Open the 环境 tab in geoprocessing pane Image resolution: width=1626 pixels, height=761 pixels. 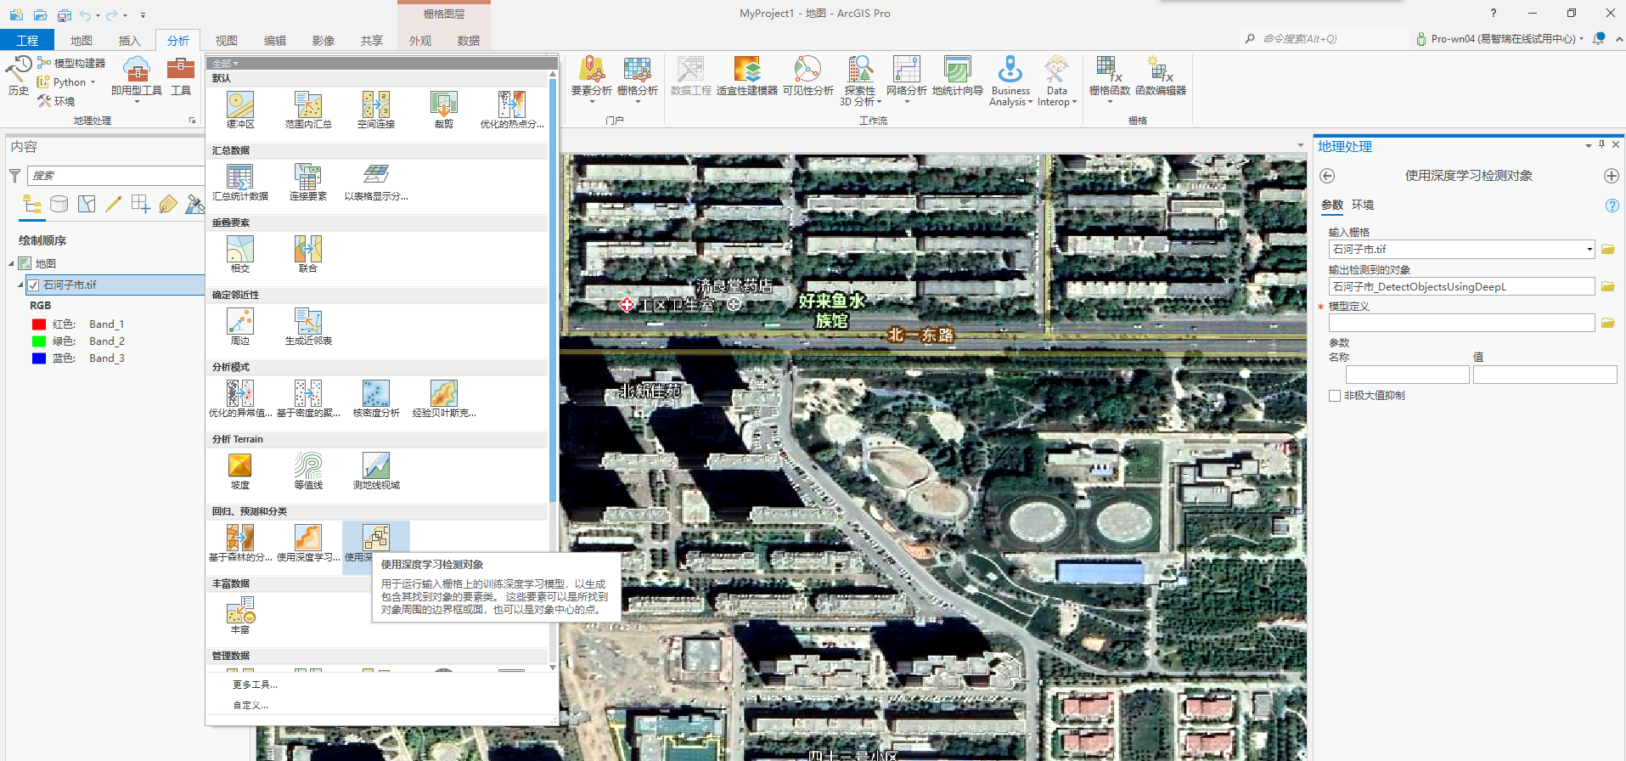click(1363, 205)
